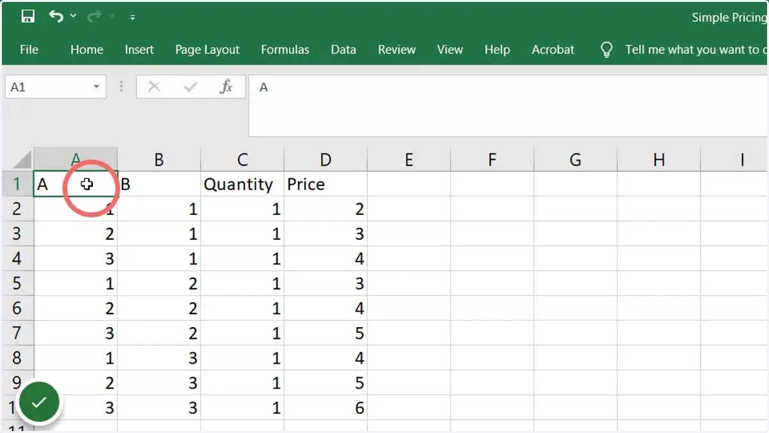Click cell B1 containing "B"

coord(159,184)
